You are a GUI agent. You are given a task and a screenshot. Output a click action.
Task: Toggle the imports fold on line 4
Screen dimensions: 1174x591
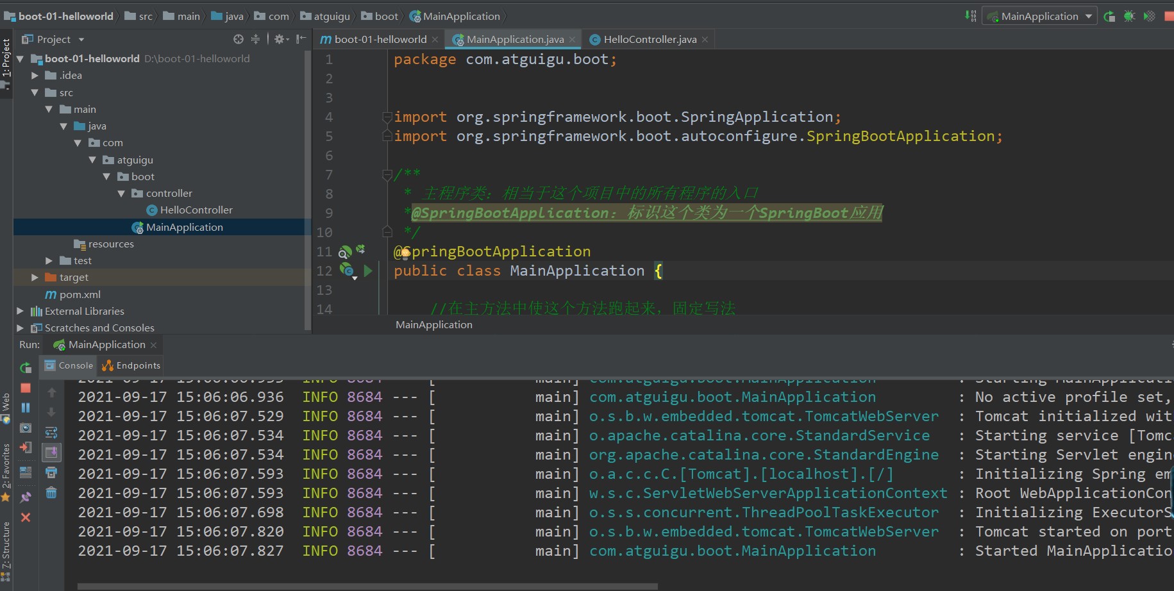coord(387,117)
